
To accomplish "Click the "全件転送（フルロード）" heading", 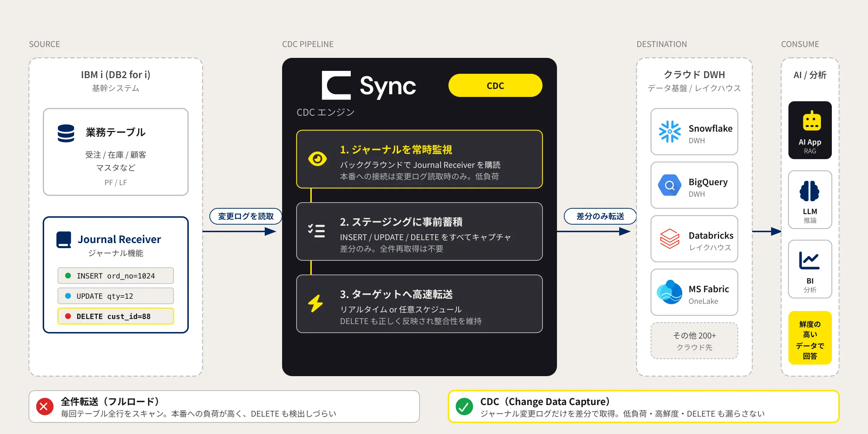I will point(110,401).
